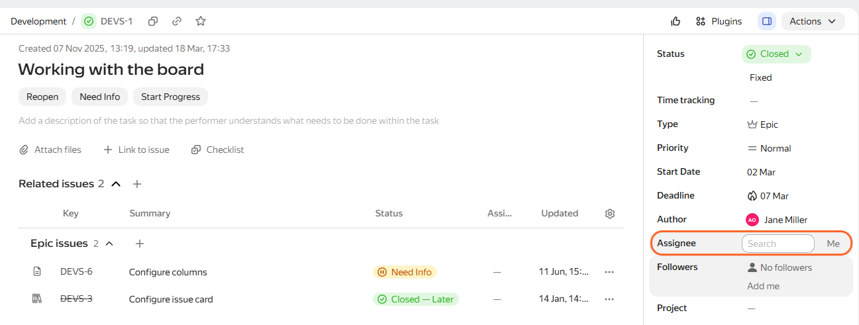Add a new epic issue with plus
The image size is (859, 325).
coord(140,244)
